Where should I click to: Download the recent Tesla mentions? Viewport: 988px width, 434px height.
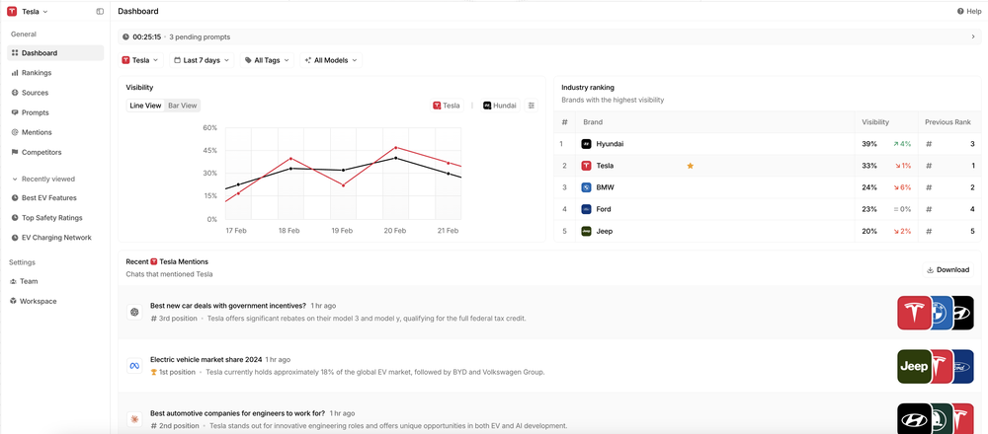pyautogui.click(x=947, y=270)
